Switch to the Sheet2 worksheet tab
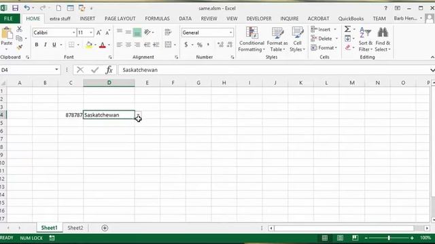This screenshot has width=435, height=244. [75, 228]
